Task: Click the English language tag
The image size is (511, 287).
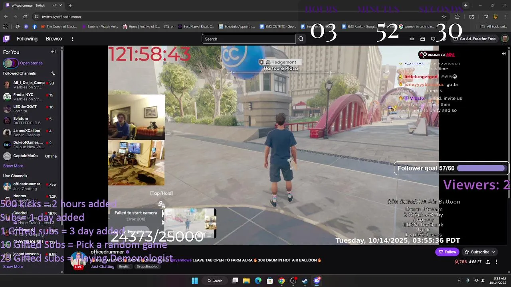Action: click(125, 266)
